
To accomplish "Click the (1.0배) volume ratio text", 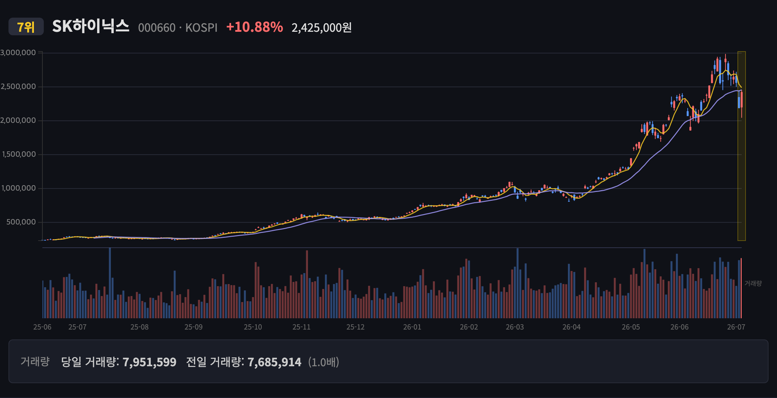I will [x=324, y=362].
